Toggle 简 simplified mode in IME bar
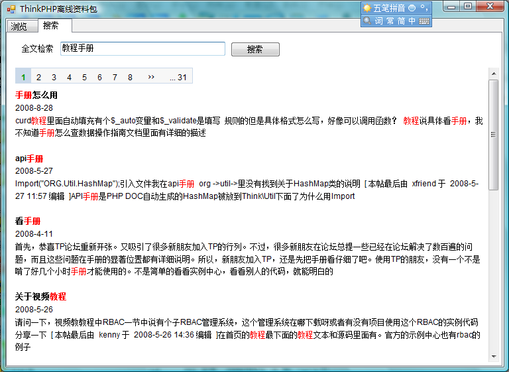The width and height of the screenshot is (509, 372). pos(401,21)
